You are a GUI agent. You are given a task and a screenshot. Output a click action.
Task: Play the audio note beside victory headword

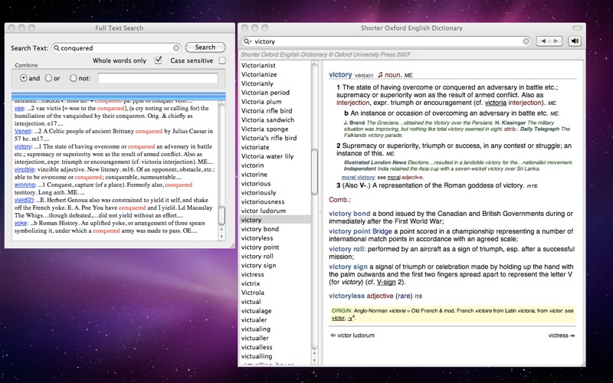[x=380, y=74]
